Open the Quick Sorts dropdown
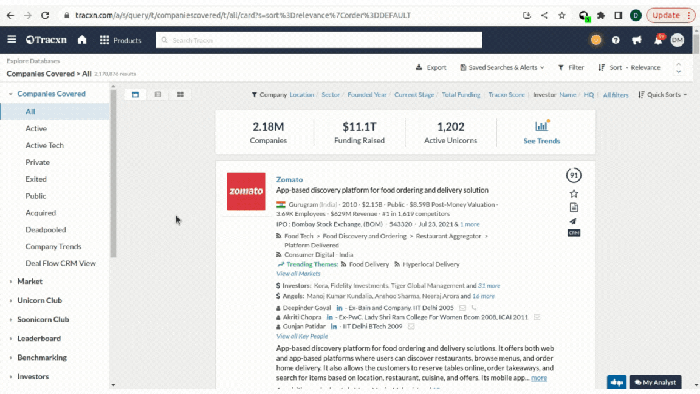Image resolution: width=700 pixels, height=394 pixels. (x=663, y=95)
